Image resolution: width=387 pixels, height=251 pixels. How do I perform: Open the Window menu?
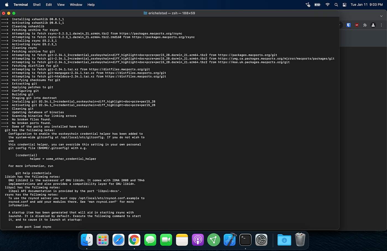tap(76, 5)
